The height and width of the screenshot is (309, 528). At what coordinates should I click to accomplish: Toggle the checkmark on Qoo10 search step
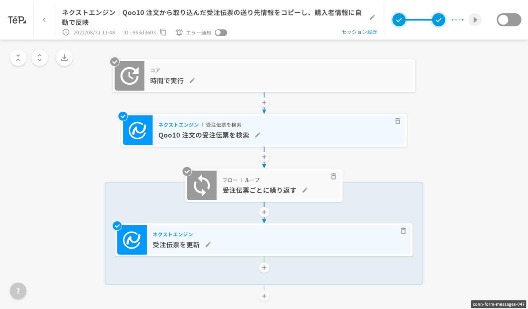pyautogui.click(x=123, y=116)
